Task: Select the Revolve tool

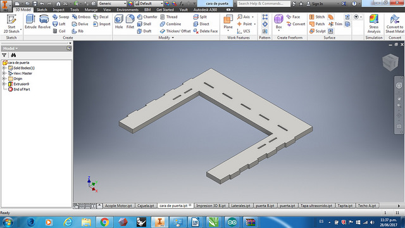Action: click(44, 22)
